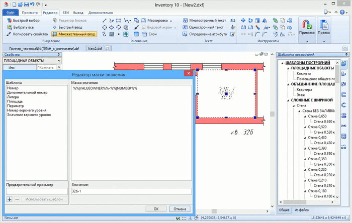This screenshot has width=352, height=223.
Task: Select the Копировать свойства tool
Action: click(x=10, y=34)
